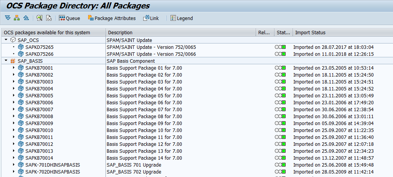This screenshot has height=177, width=393.
Task: Click the SAP_BASIS component icon
Action: pyautogui.click(x=13, y=61)
